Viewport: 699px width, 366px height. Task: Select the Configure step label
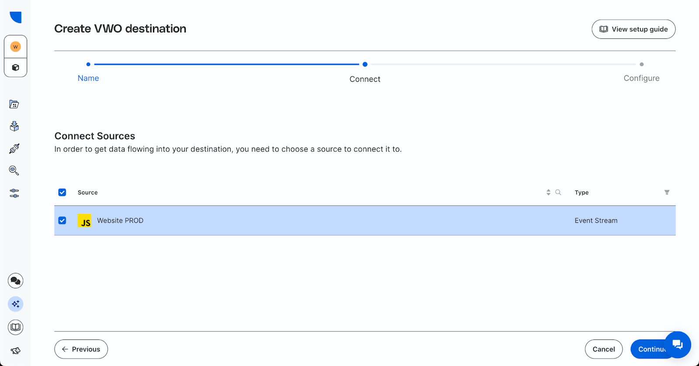click(x=641, y=78)
